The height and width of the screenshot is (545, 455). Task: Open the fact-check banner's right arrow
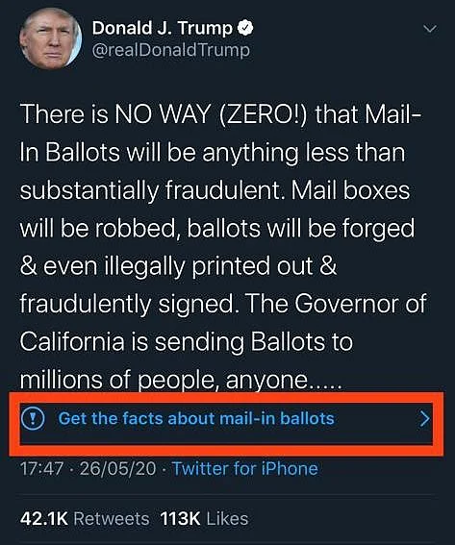(x=425, y=419)
